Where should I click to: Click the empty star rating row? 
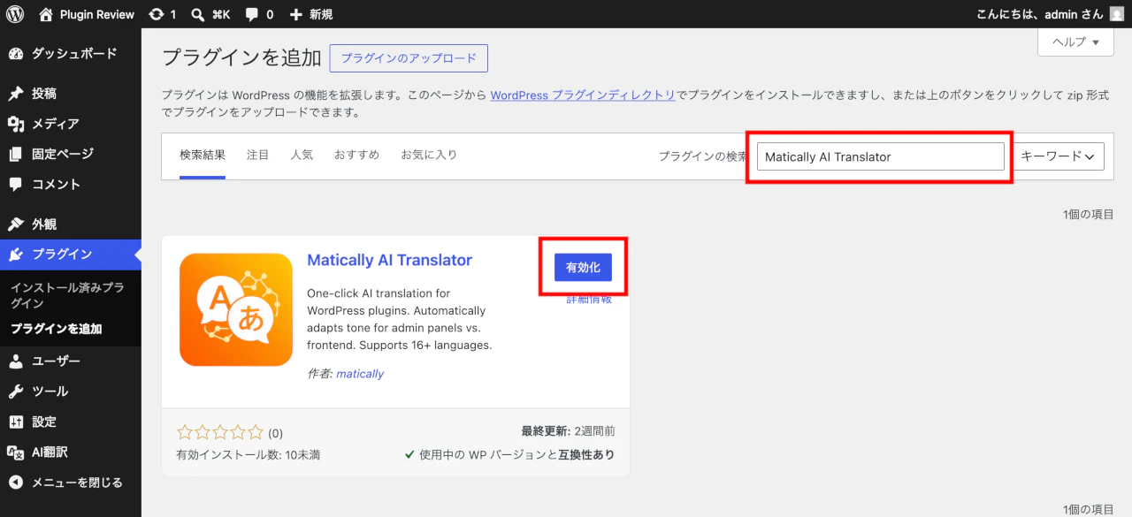pos(220,432)
